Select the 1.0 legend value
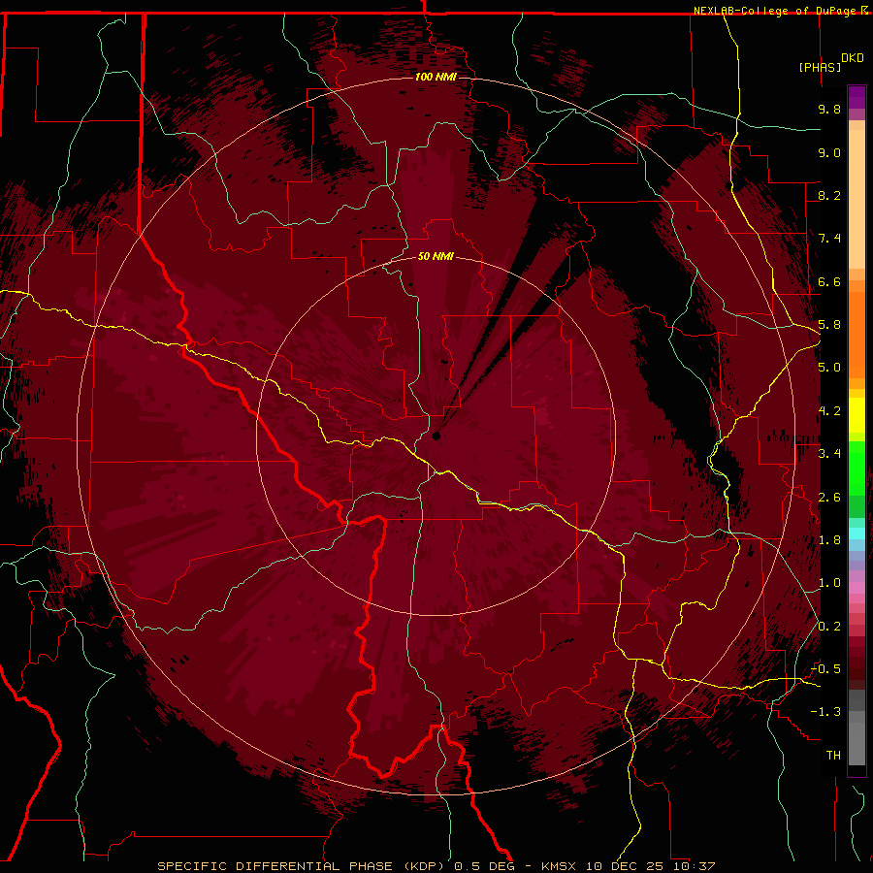873x873 pixels. click(x=829, y=583)
